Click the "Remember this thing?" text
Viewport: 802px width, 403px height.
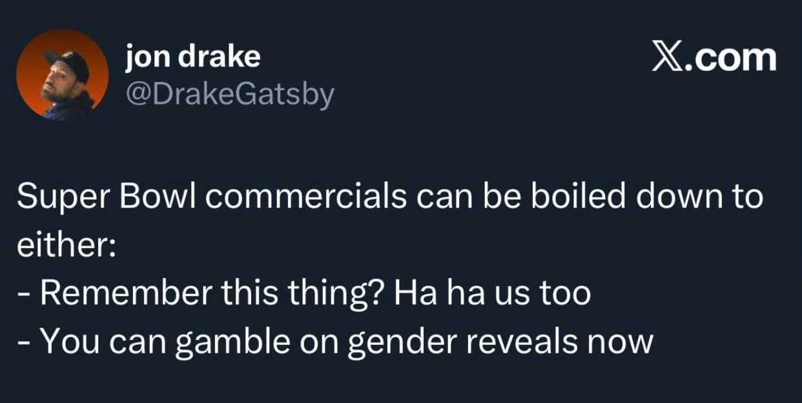(x=212, y=294)
